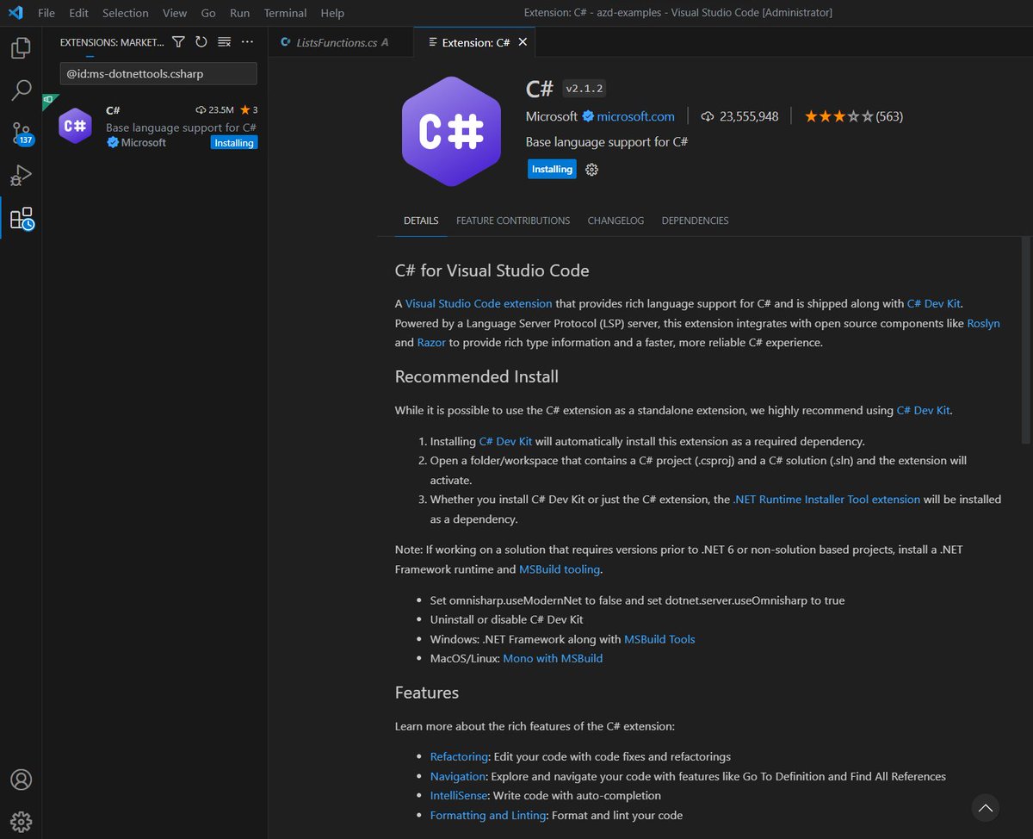The height and width of the screenshot is (839, 1033).
Task: Open the MSBuild Tools link
Action: point(659,639)
